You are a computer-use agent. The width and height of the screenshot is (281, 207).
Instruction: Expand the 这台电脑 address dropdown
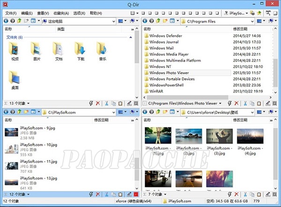(x=114, y=22)
